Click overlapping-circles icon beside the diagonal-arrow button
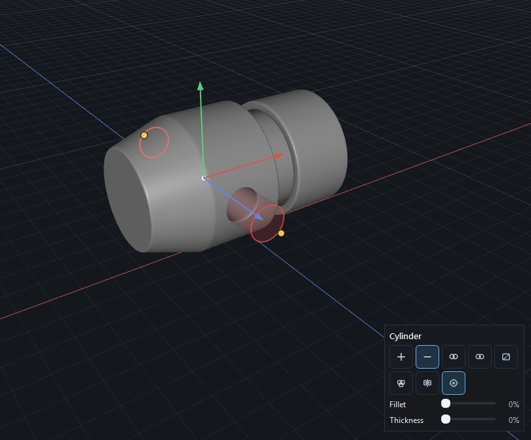Viewport: 531px width, 440px height. coord(480,357)
